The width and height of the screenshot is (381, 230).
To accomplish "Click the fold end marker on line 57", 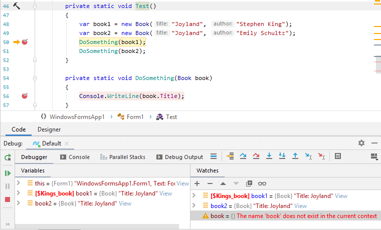I will pos(35,105).
